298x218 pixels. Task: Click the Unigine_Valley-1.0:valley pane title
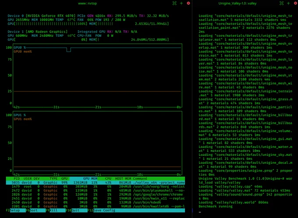click(238, 3)
